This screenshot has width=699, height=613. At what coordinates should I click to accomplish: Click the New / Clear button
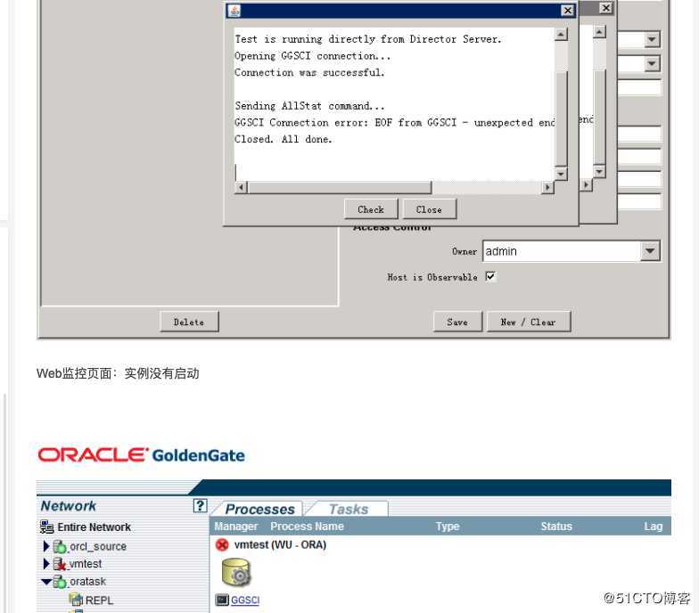(x=528, y=322)
